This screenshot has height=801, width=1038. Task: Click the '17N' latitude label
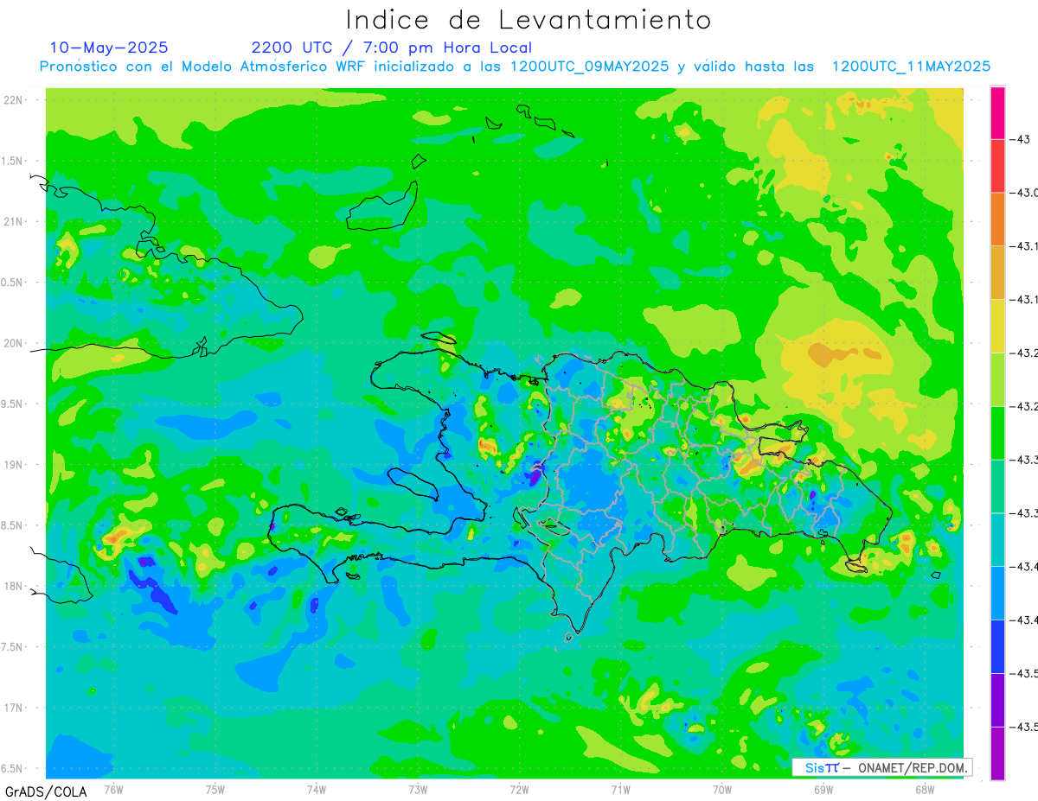coord(13,708)
